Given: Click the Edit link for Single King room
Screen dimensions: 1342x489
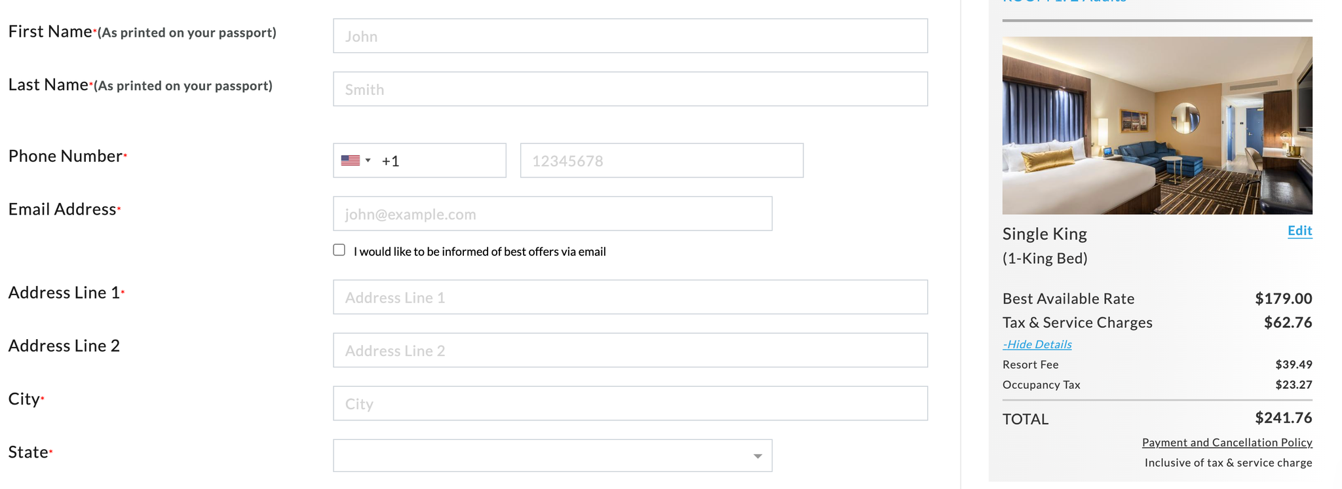Looking at the screenshot, I should [1299, 230].
